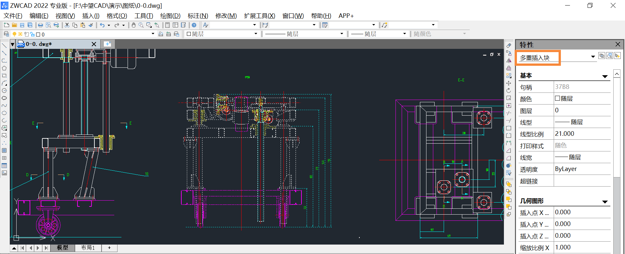Paste from clipboard icon
Screen dimensions: 625x254
tap(83, 25)
